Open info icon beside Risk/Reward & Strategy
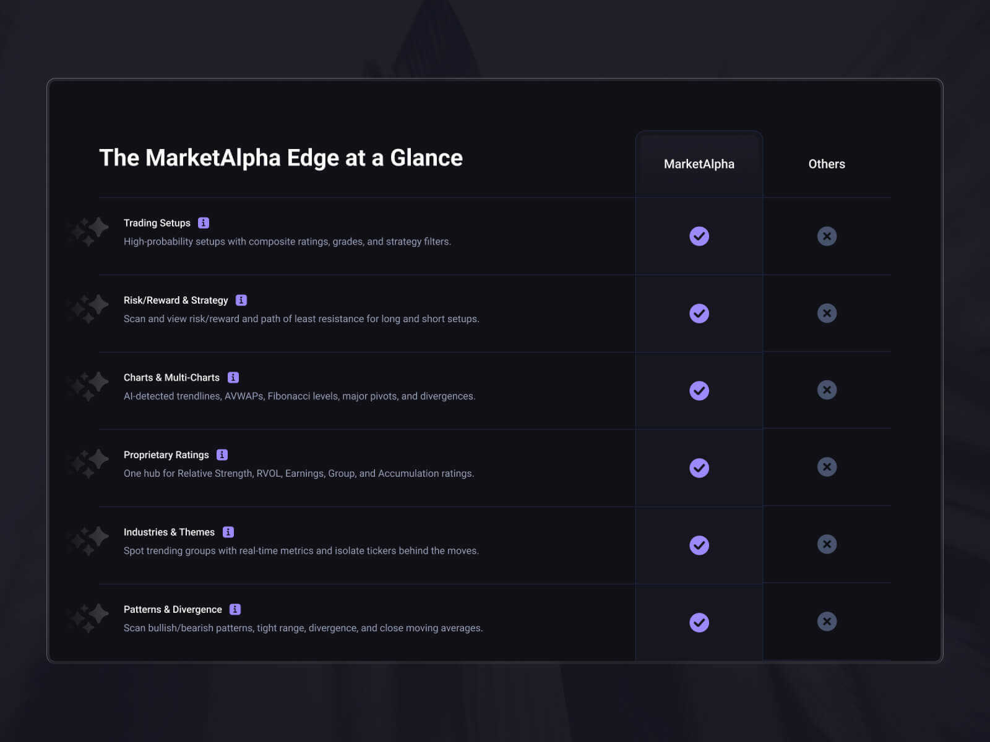Viewport: 990px width, 742px height. pyautogui.click(x=241, y=301)
